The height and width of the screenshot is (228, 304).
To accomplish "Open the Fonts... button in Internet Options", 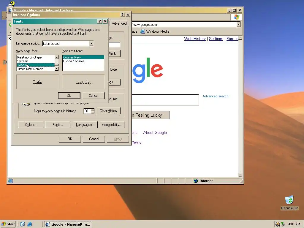I will pos(58,125).
